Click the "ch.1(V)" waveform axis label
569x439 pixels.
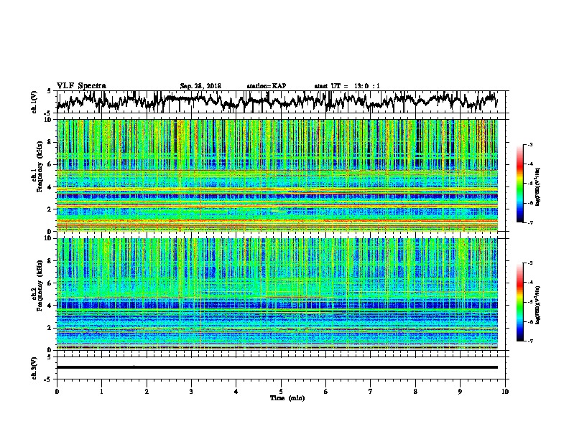point(34,102)
